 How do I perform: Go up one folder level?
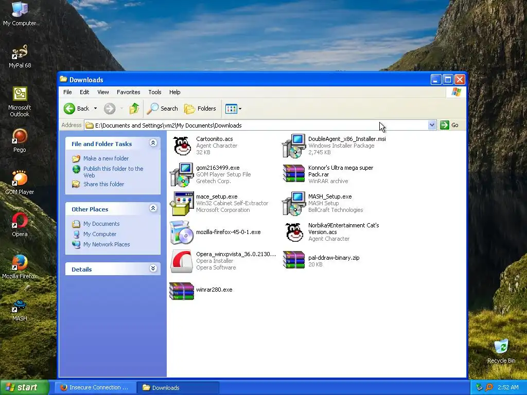[134, 109]
